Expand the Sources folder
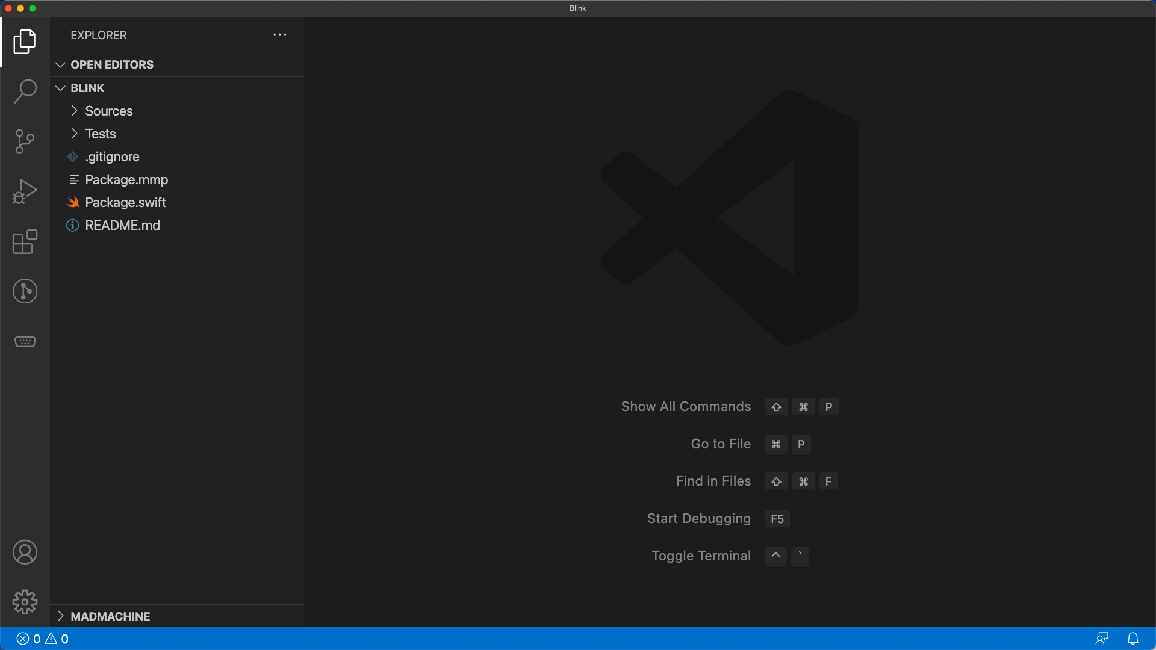 point(74,111)
